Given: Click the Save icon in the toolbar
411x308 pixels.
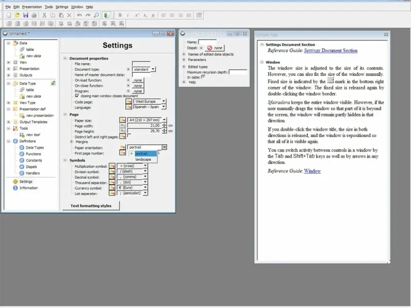Looking at the screenshot, I should [x=26, y=15].
